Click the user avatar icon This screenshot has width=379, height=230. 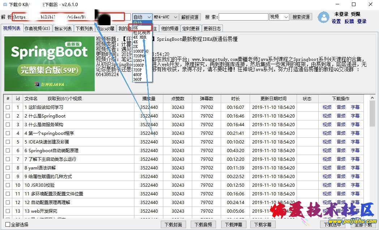point(323,17)
